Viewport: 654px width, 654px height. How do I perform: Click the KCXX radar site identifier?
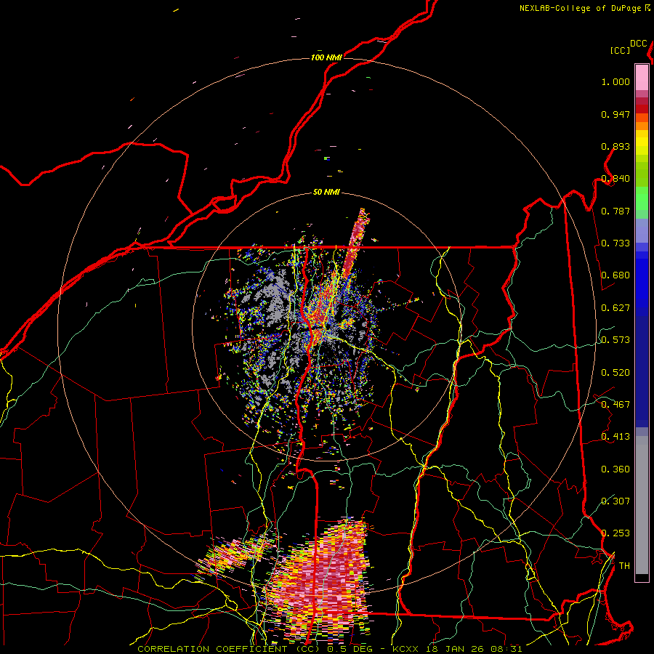tap(407, 649)
